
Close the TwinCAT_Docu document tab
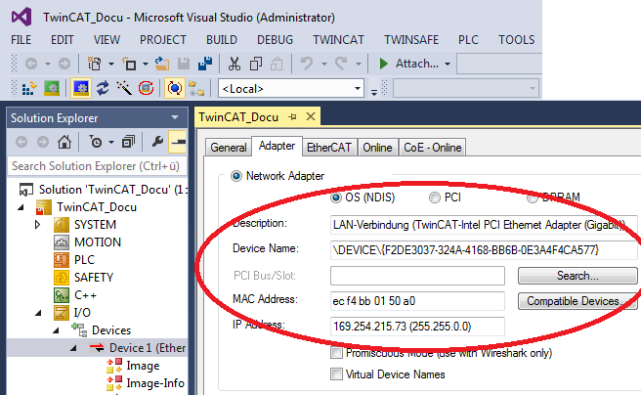point(311,117)
